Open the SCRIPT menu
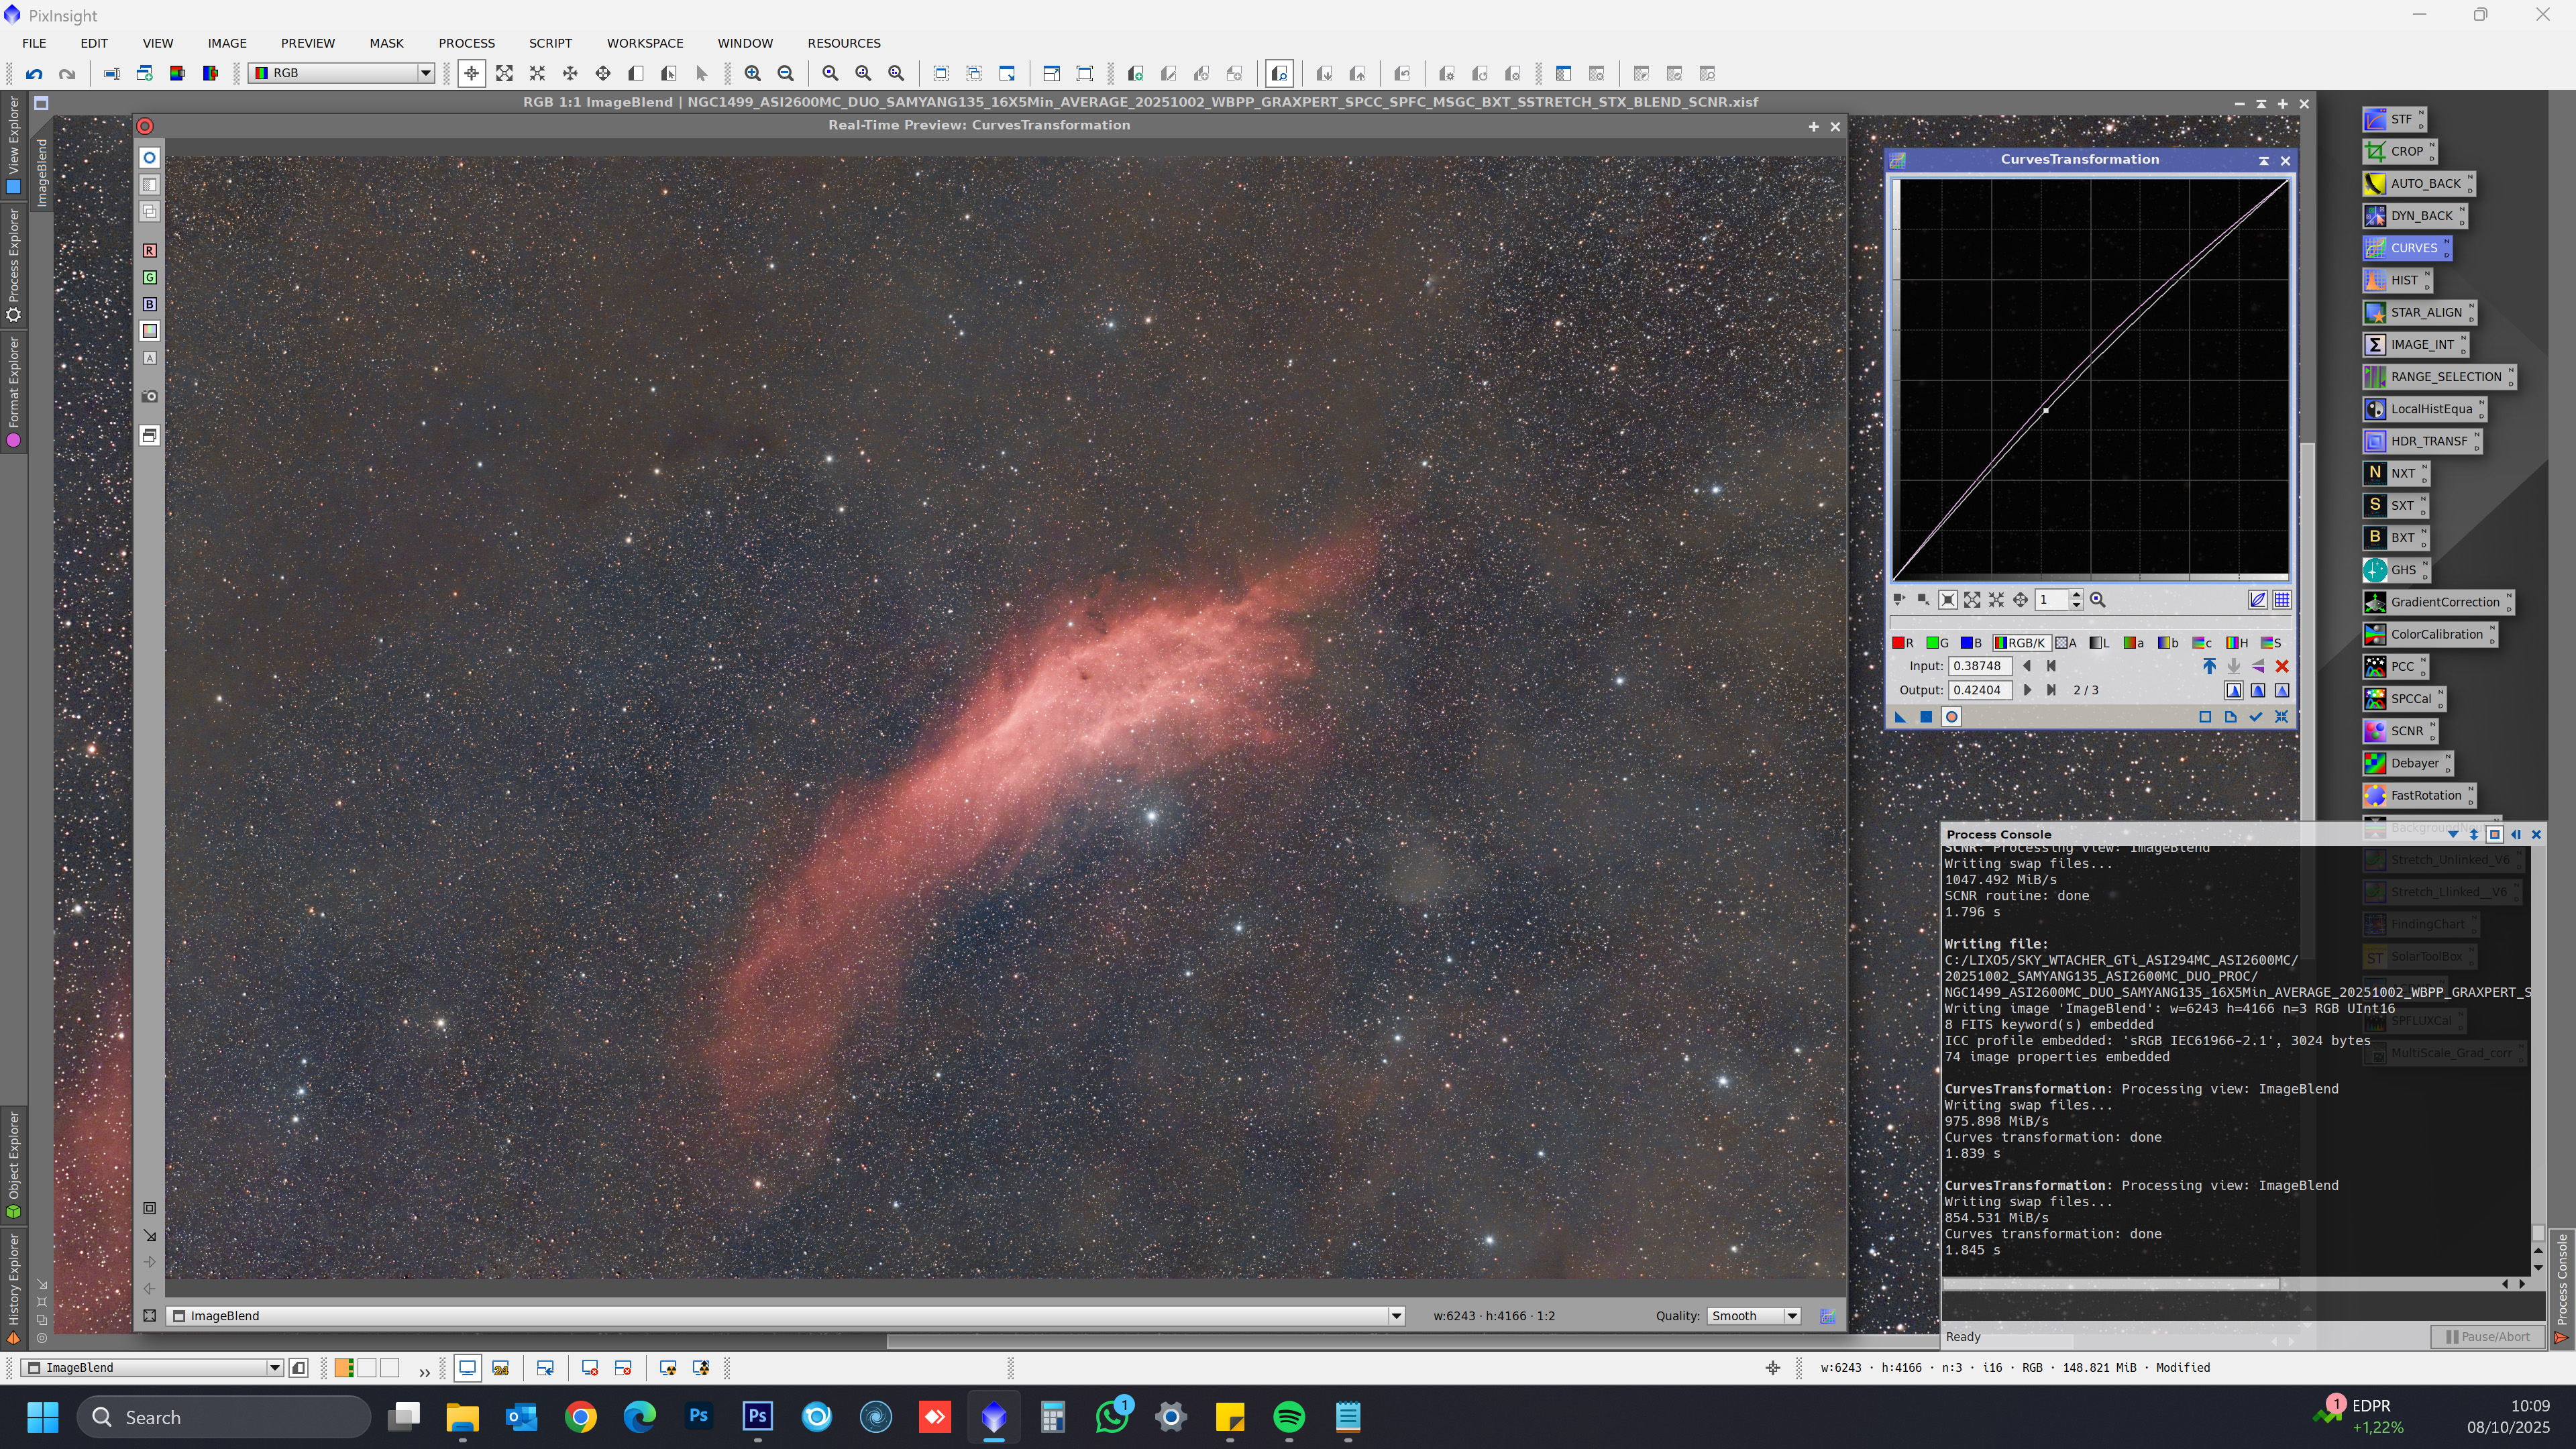Image resolution: width=2576 pixels, height=1449 pixels. 550,43
